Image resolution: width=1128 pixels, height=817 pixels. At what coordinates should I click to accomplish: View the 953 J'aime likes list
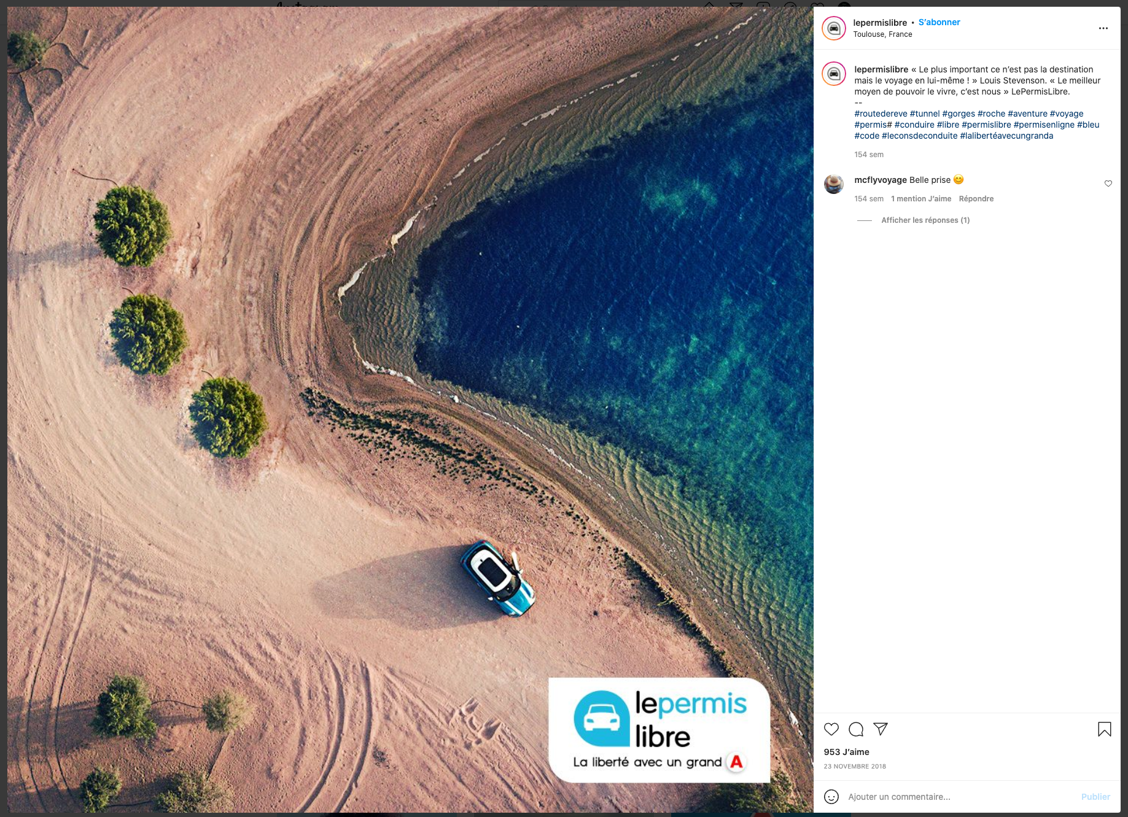[846, 752]
